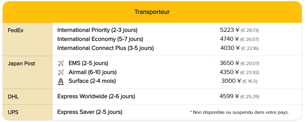The height and width of the screenshot is (122, 306).
Task: Click the ship icon beside Surface
Action: point(61,81)
